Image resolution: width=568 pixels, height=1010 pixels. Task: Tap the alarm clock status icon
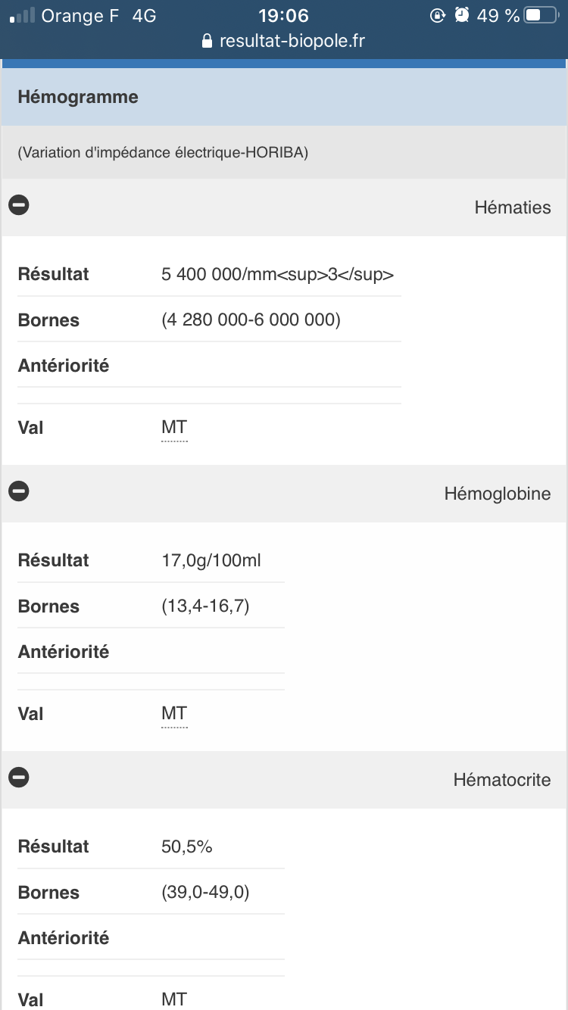point(462,15)
